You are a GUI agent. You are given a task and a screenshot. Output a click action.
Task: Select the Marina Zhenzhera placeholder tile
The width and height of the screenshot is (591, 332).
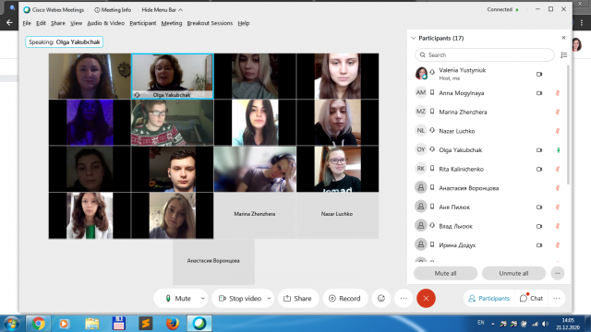[x=255, y=215]
